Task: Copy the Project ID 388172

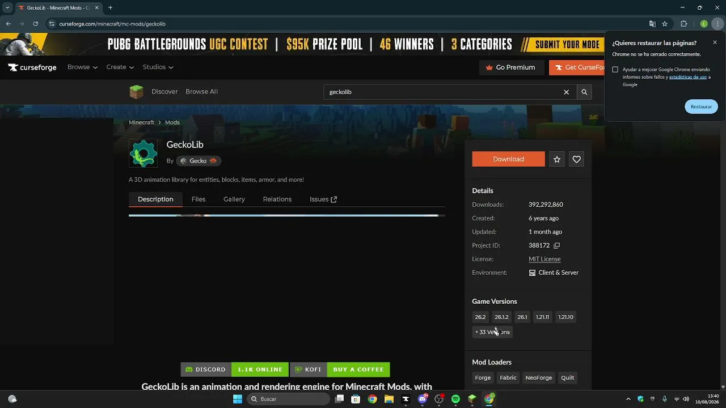Action: click(x=556, y=245)
